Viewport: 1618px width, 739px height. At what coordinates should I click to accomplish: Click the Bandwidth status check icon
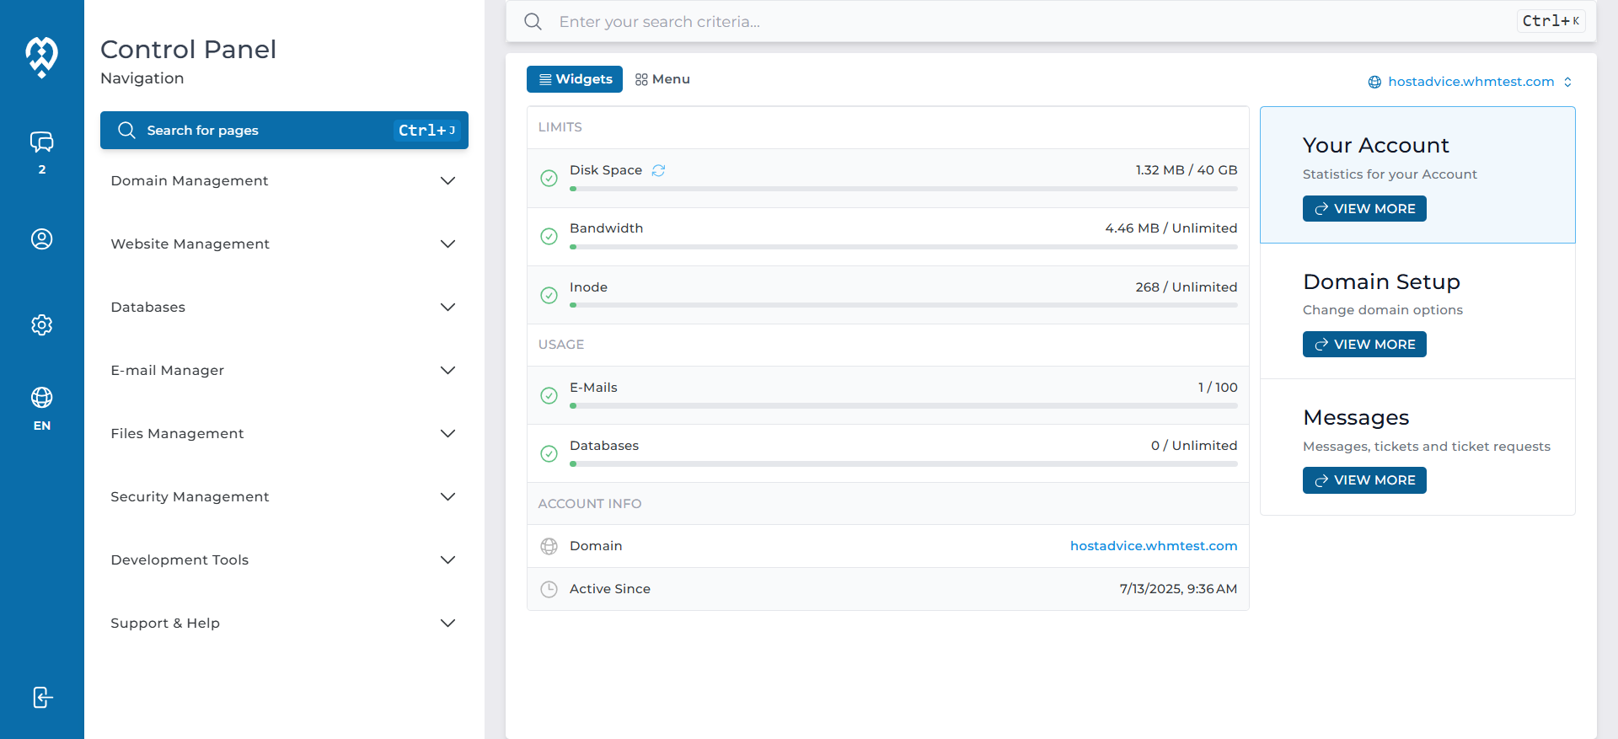tap(549, 237)
